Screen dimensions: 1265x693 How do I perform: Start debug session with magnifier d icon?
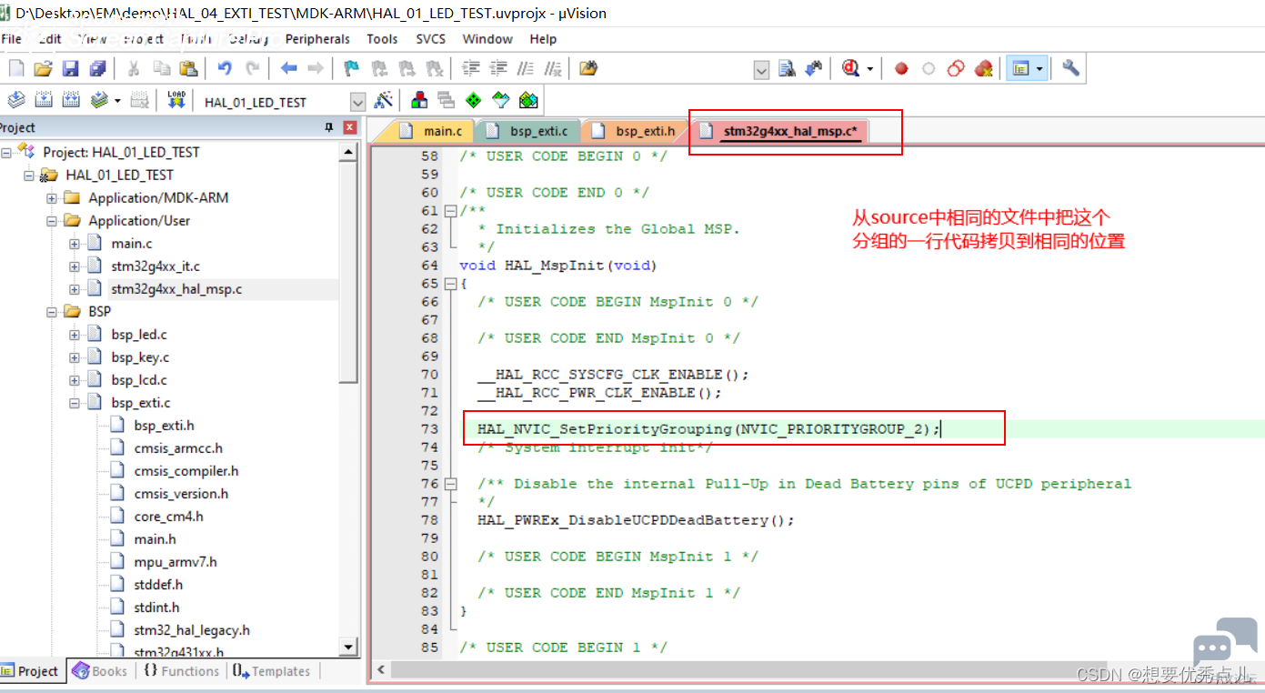tap(851, 68)
